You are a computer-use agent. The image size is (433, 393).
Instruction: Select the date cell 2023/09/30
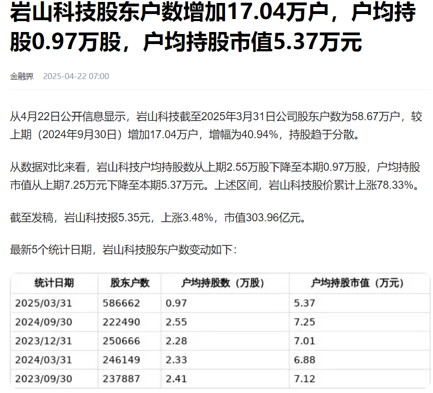tap(44, 379)
